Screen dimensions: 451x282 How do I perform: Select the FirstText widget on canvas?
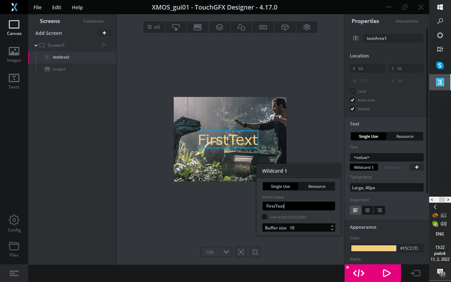228,140
